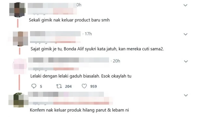Expand options chevron on the 17h tweet

click(185, 34)
